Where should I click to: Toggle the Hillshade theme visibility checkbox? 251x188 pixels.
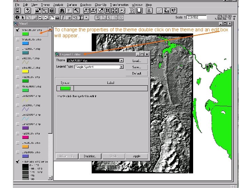[17, 162]
